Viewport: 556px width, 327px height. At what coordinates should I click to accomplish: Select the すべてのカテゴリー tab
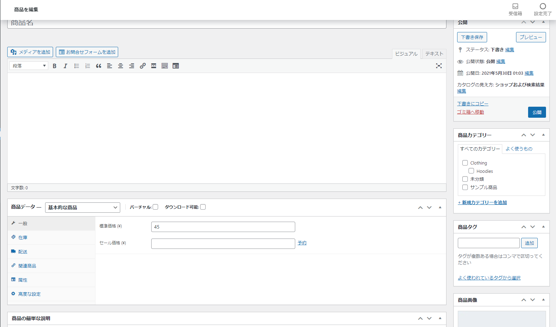click(480, 149)
